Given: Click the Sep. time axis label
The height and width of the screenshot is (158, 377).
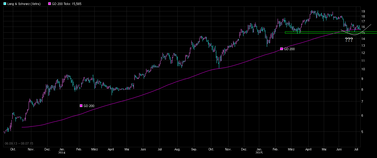Looking at the screenshot, I should click(x=194, y=149).
